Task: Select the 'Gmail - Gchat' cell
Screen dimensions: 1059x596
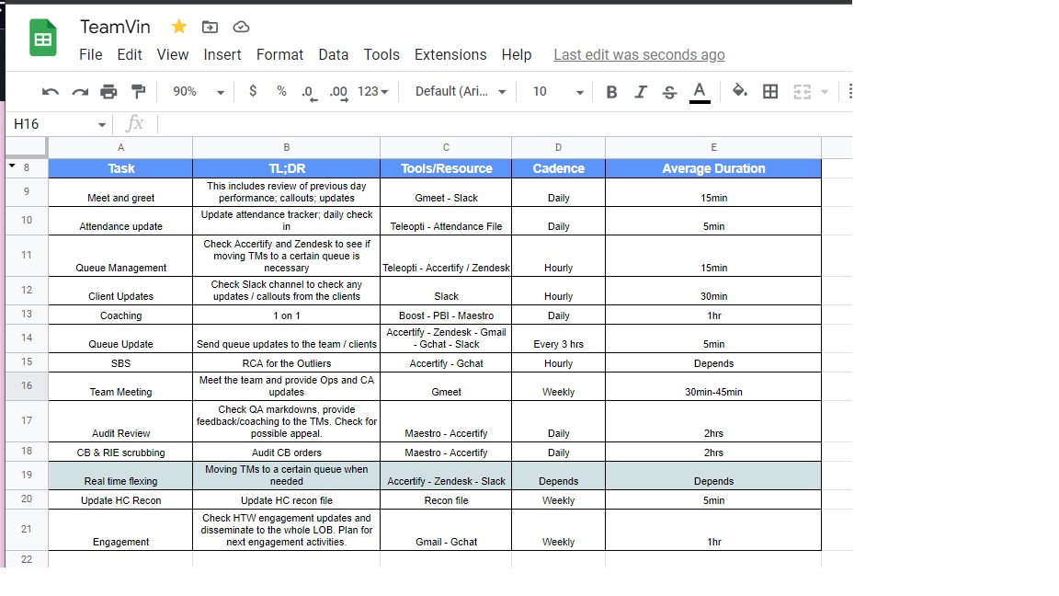Action: (446, 531)
